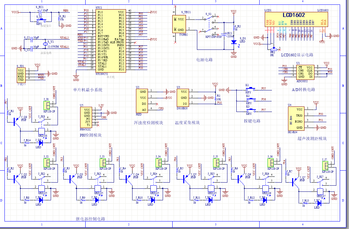Click the DS18B20 temperature sensor U3
The width and height of the screenshot is (349, 229).
(183, 98)
